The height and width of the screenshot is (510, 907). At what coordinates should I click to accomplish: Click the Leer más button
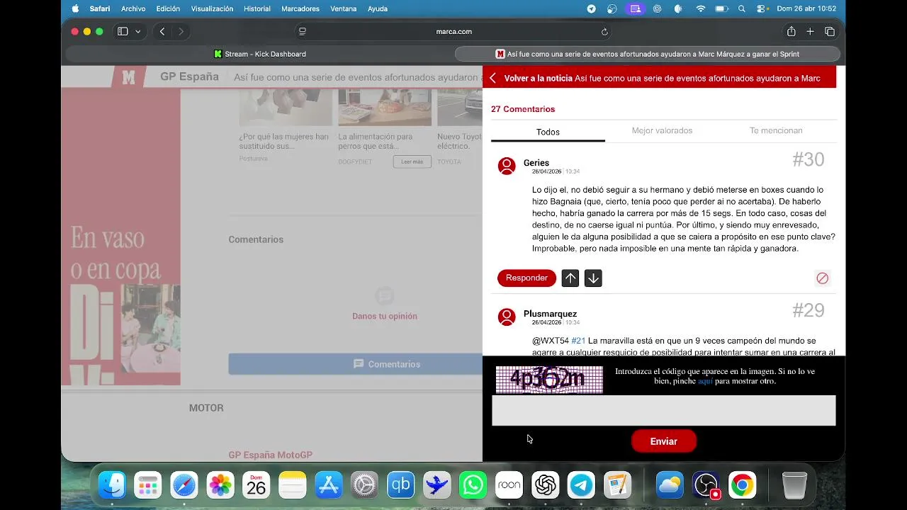click(412, 161)
